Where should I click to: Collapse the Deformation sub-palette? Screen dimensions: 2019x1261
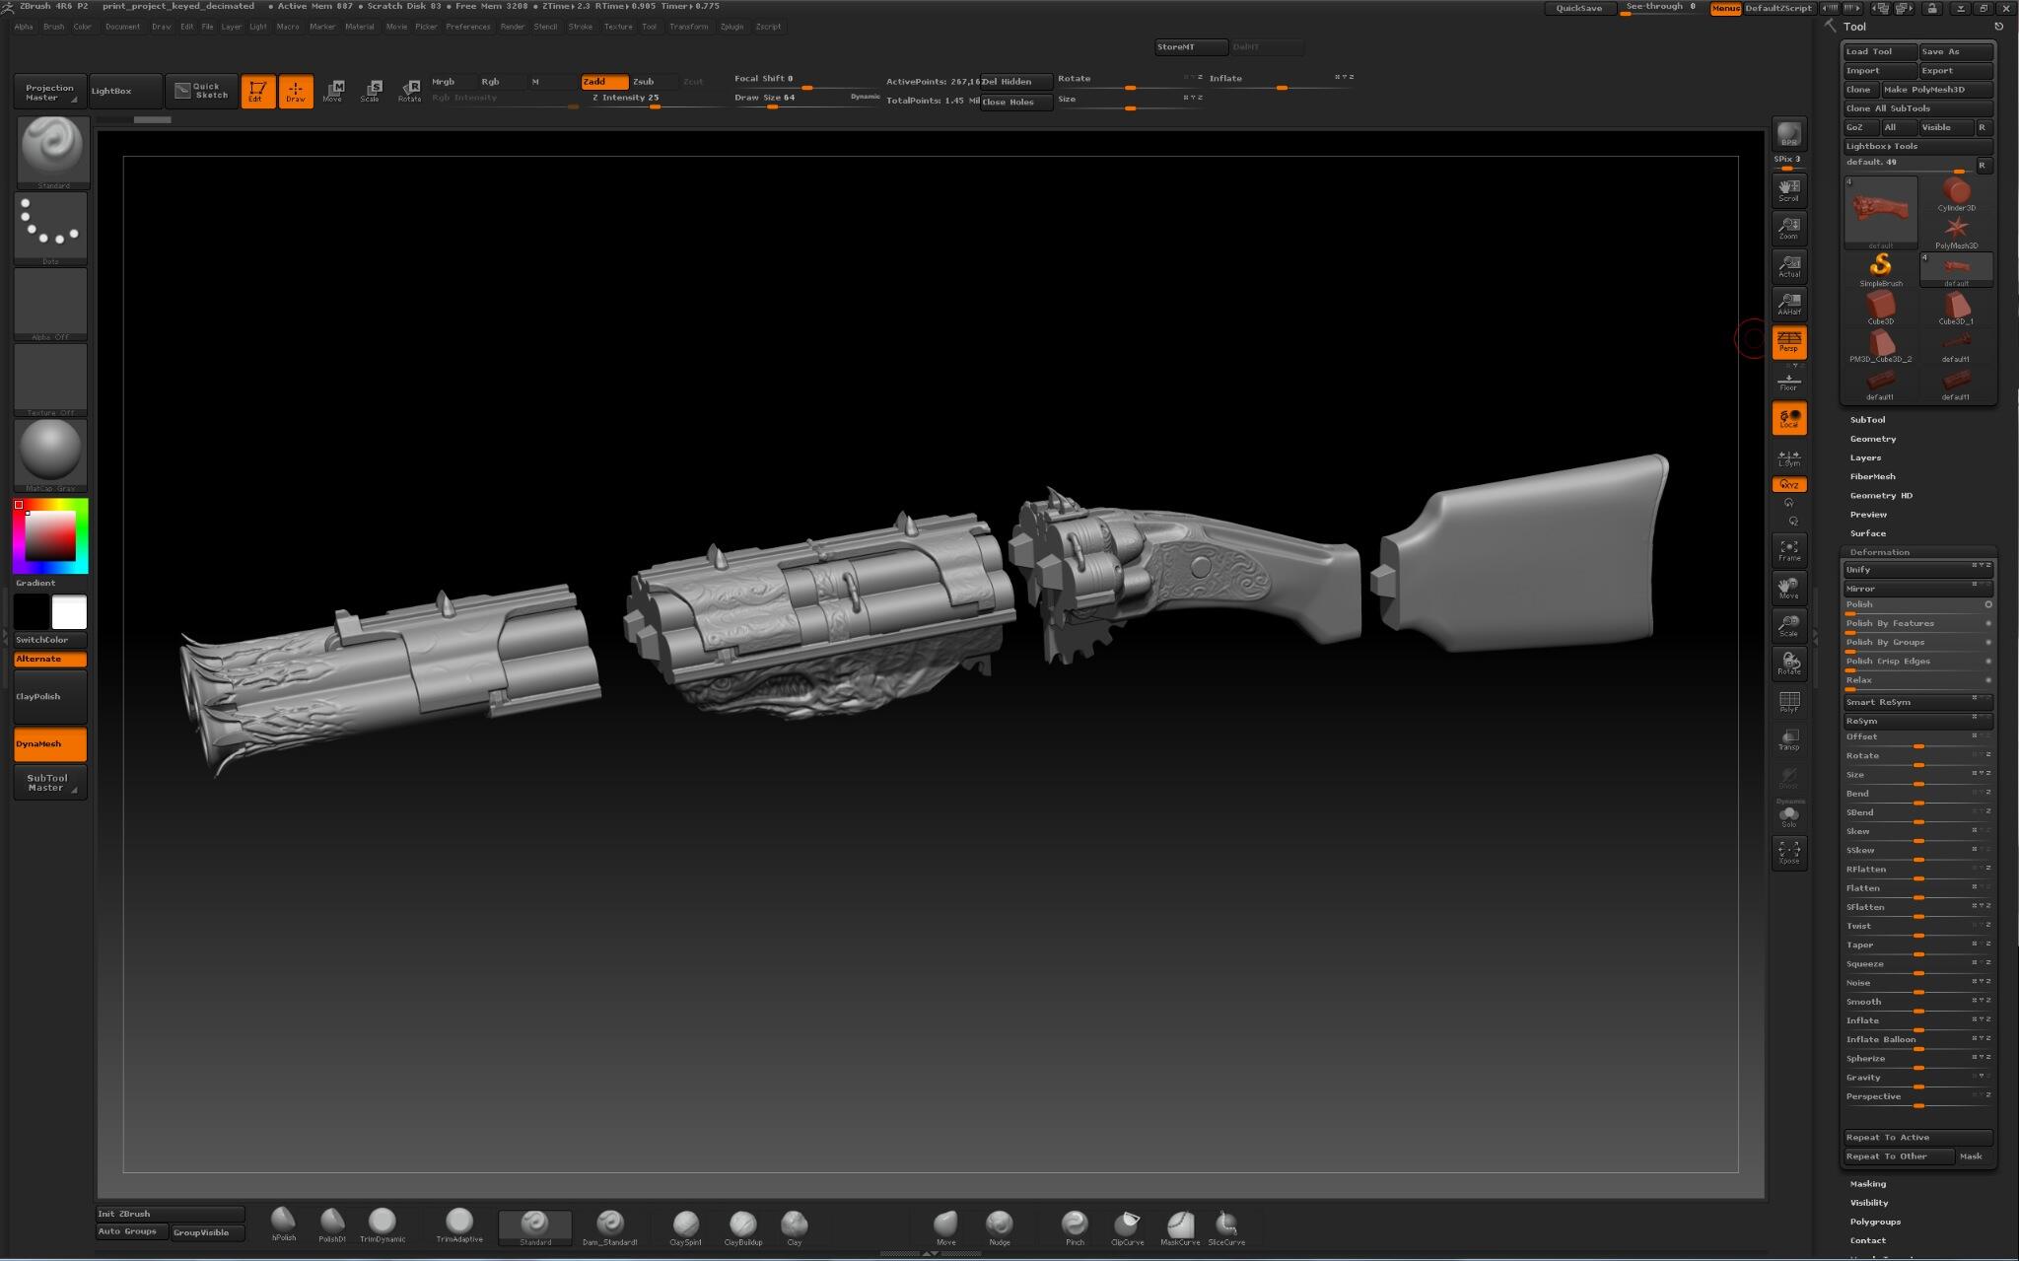pos(1879,552)
